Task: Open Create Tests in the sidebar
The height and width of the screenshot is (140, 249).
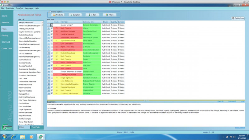Action: 7,49
